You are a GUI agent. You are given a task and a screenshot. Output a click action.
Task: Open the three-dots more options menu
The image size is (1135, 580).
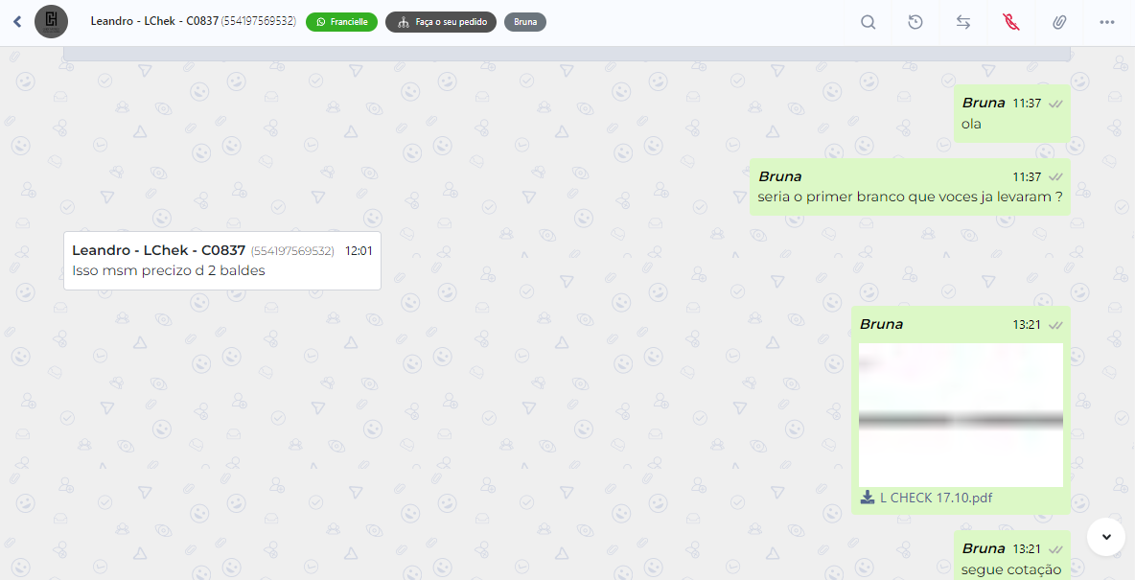(1107, 22)
